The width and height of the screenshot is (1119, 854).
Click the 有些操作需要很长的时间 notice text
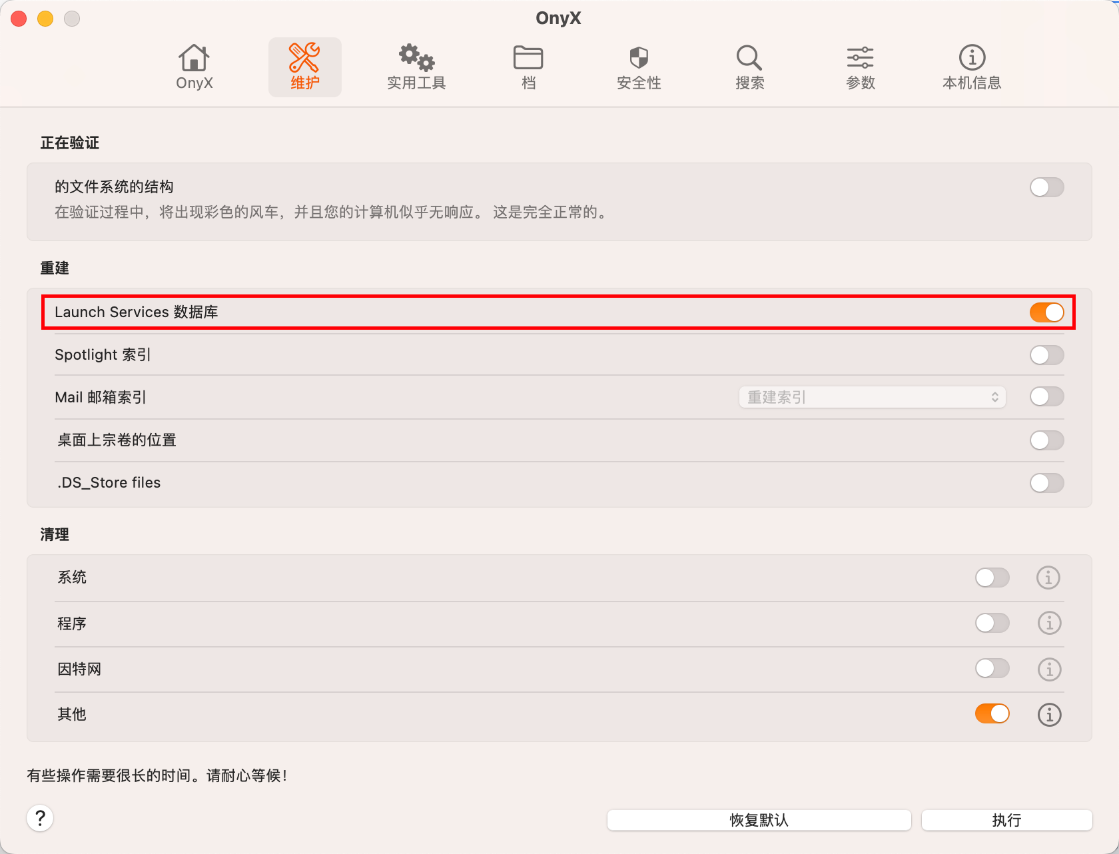coord(157,775)
